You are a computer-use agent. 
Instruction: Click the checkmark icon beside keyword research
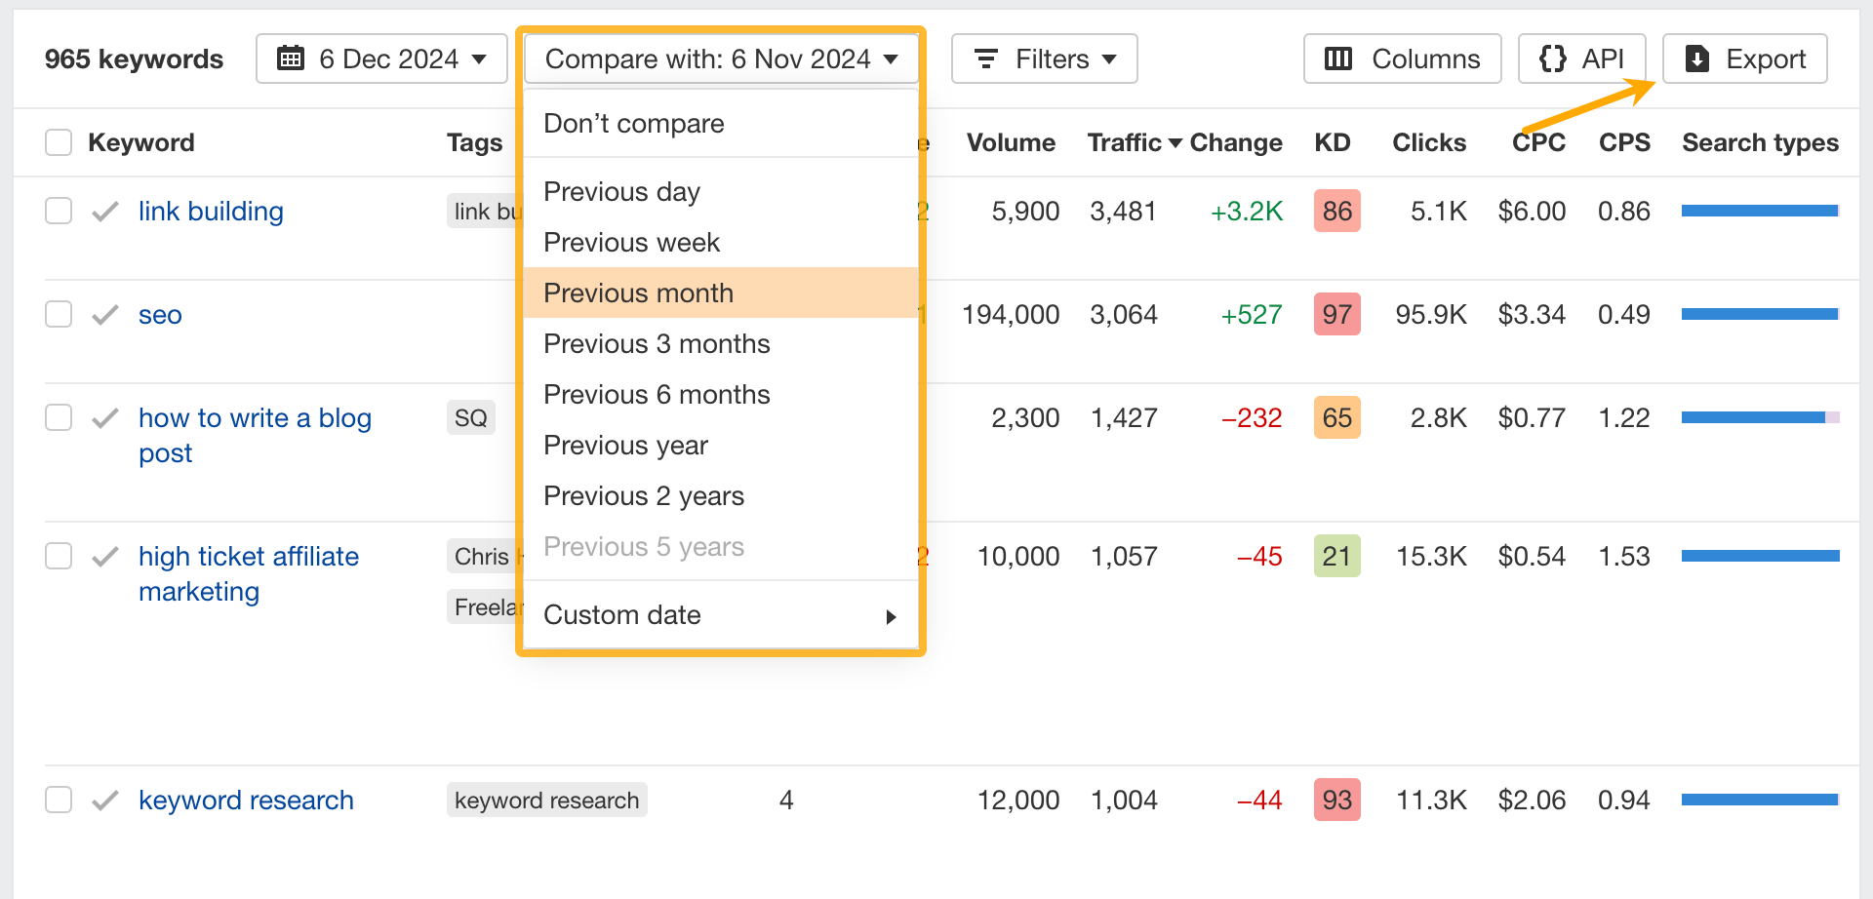click(105, 801)
